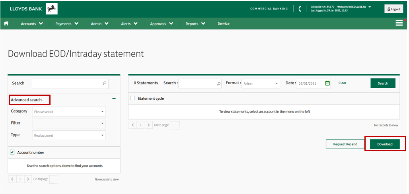This screenshot has height=194, width=409.
Task: Click the Statement cycle column header
Action: click(x=151, y=99)
